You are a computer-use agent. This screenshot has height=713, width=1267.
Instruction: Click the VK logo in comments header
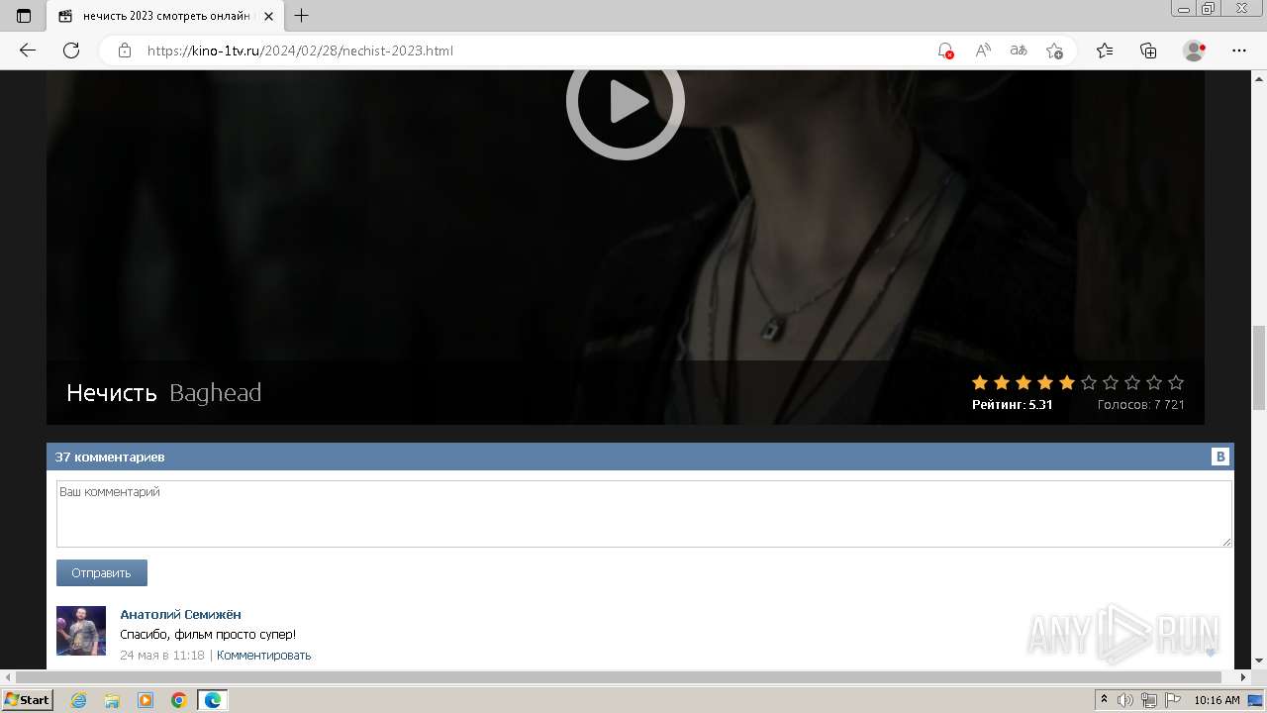pyautogui.click(x=1220, y=457)
